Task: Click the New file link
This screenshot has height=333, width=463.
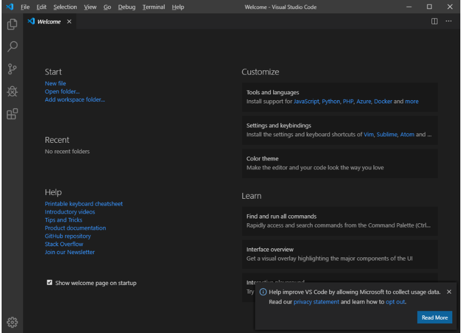Action: [55, 84]
